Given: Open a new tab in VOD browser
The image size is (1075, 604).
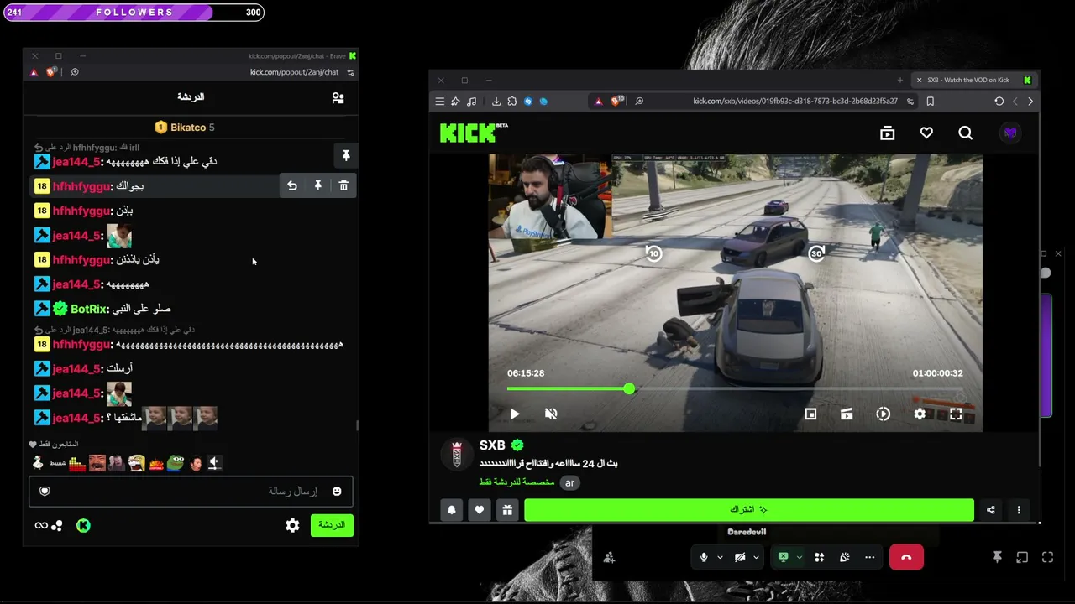Looking at the screenshot, I should (x=899, y=81).
